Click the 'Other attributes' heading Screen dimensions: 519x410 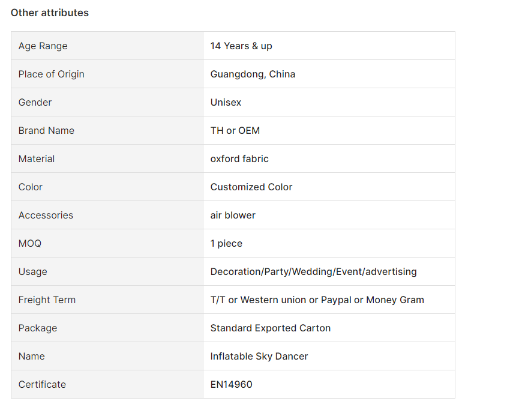tap(50, 13)
